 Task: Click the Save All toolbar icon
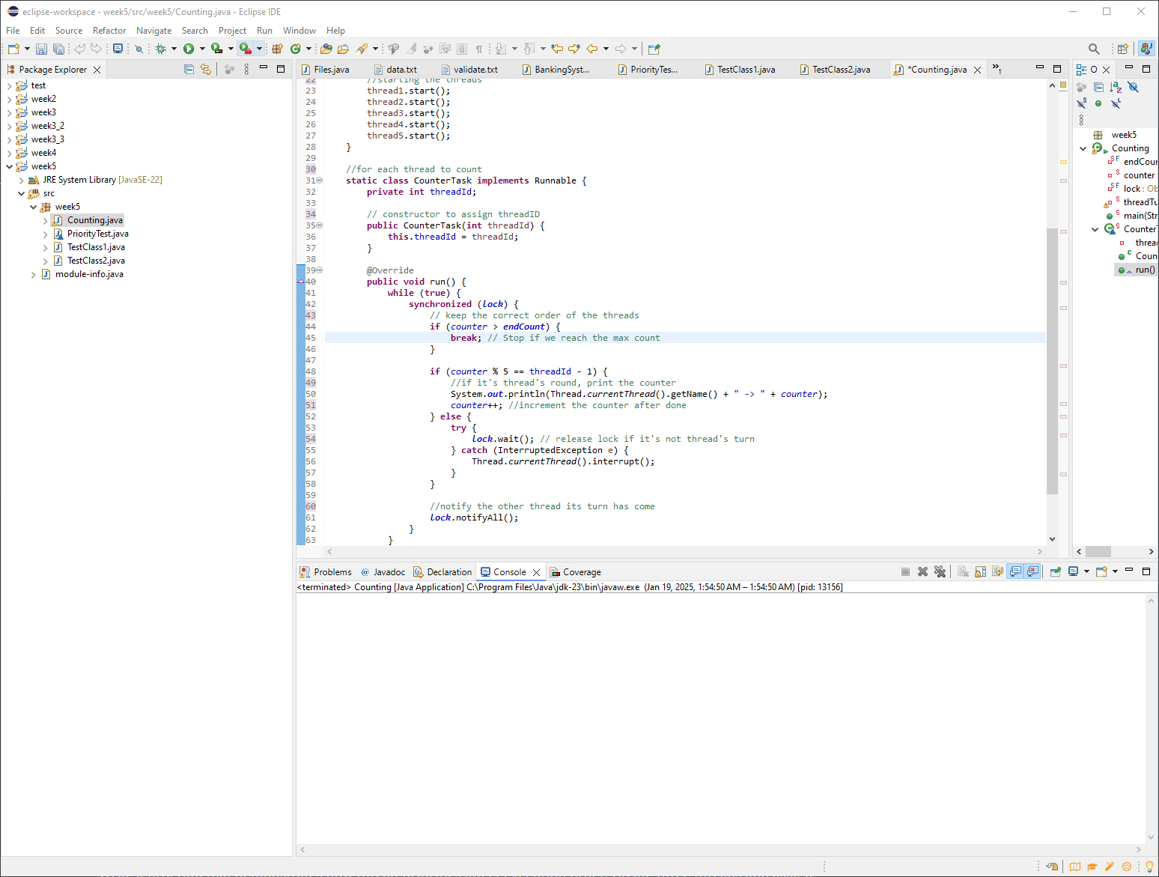(58, 49)
